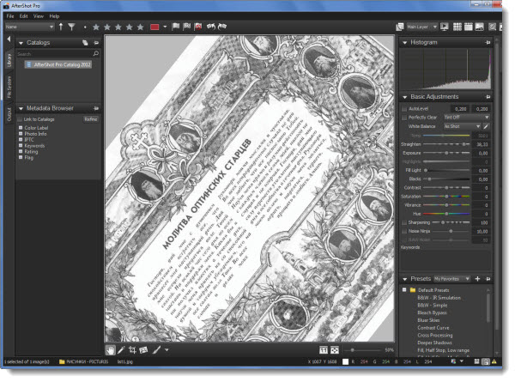Select the Crop tool
The width and height of the screenshot is (515, 382).
tap(132, 350)
